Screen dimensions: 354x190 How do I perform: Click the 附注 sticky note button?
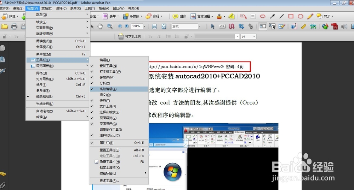click(180, 16)
